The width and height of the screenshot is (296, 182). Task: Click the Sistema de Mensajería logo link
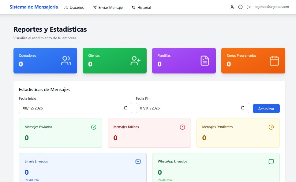(x=34, y=7)
